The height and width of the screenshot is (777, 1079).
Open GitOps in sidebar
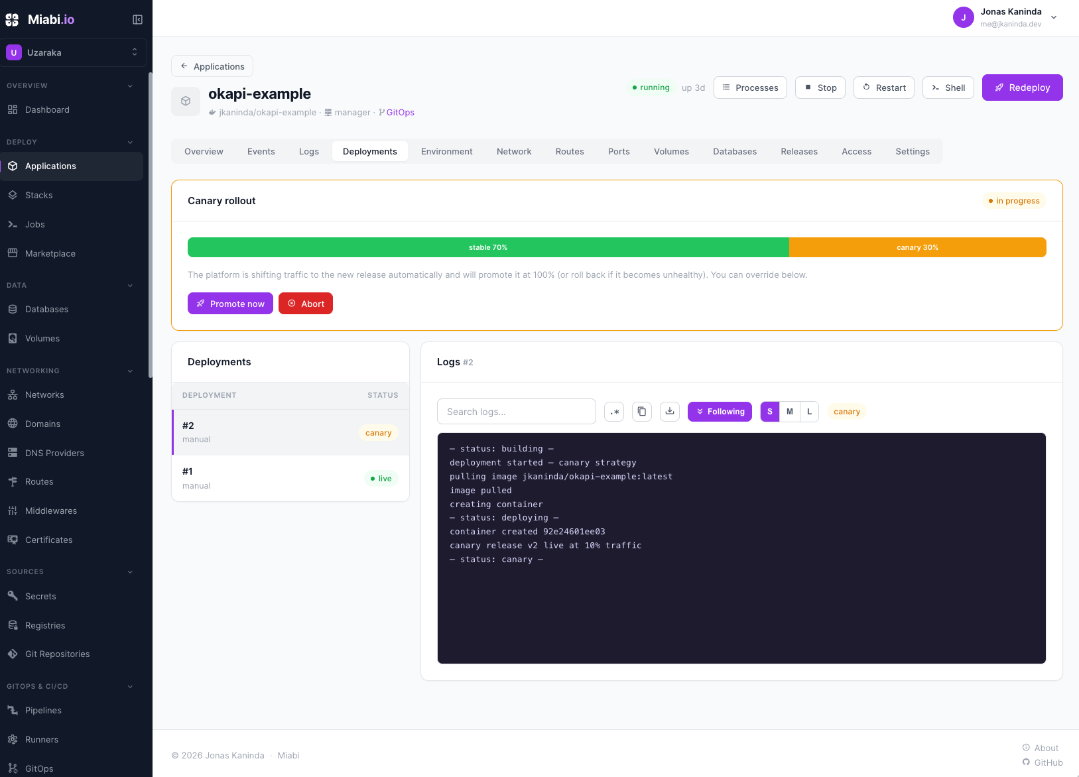(72, 769)
